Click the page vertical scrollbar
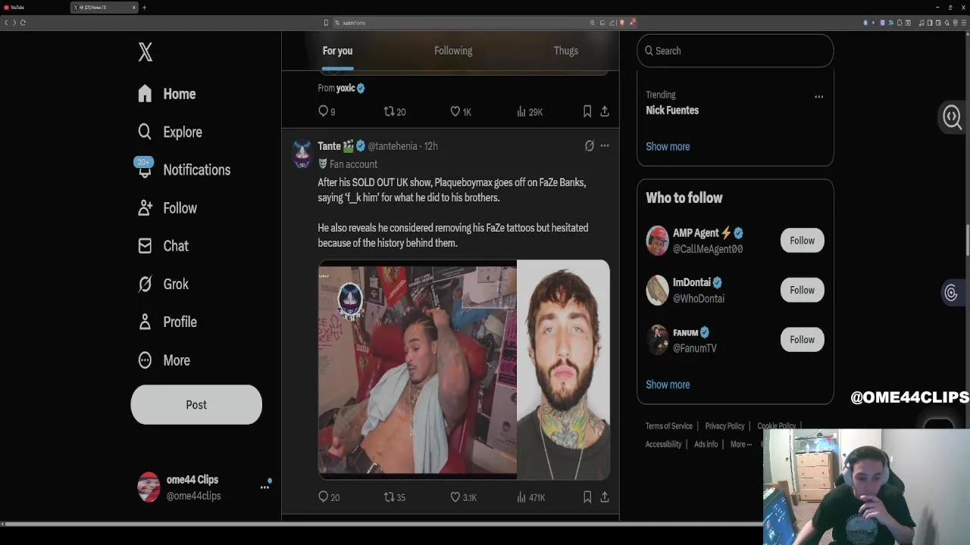This screenshot has height=545, width=970. pyautogui.click(x=967, y=241)
